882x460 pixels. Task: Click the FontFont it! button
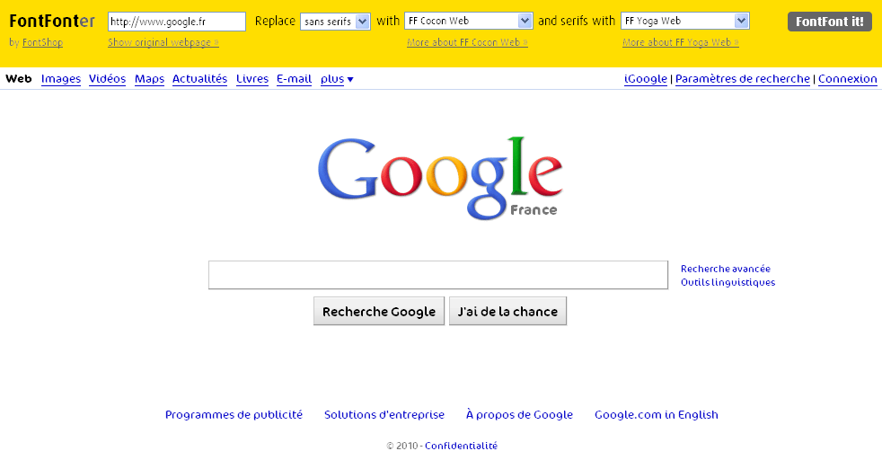point(830,22)
